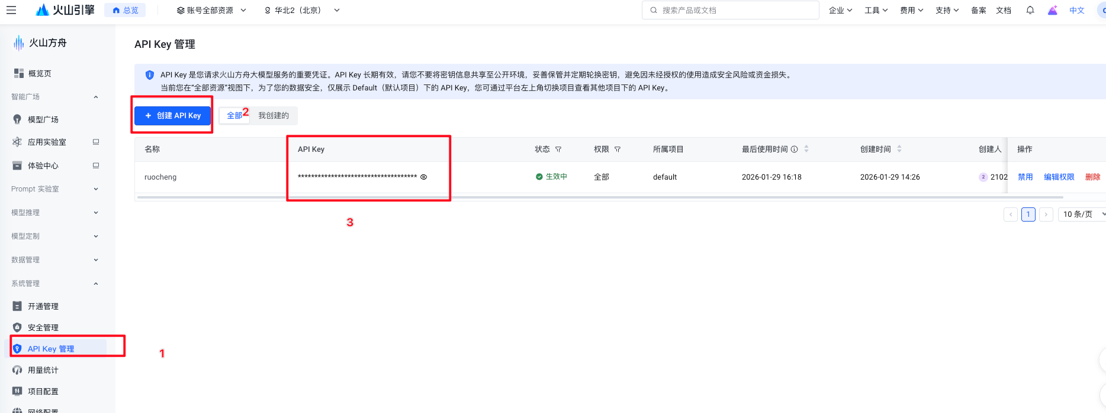This screenshot has height=413, width=1106.
Task: Switch to the 全部 tab
Action: (x=234, y=116)
